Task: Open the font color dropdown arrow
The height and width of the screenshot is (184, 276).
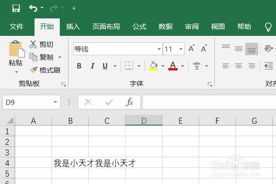Action: click(x=183, y=66)
